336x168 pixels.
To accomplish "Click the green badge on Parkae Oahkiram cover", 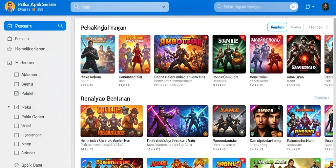I will pyautogui.click(x=218, y=70).
